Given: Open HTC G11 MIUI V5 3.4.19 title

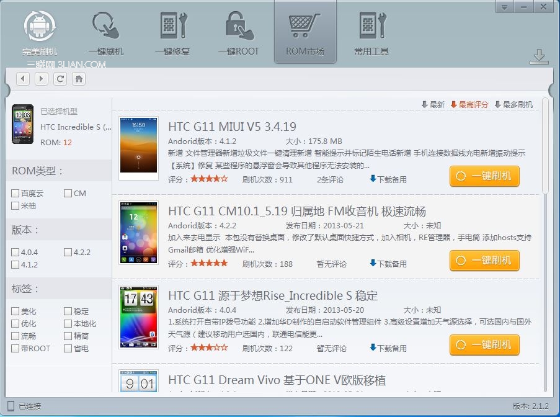Looking at the screenshot, I should (232, 127).
